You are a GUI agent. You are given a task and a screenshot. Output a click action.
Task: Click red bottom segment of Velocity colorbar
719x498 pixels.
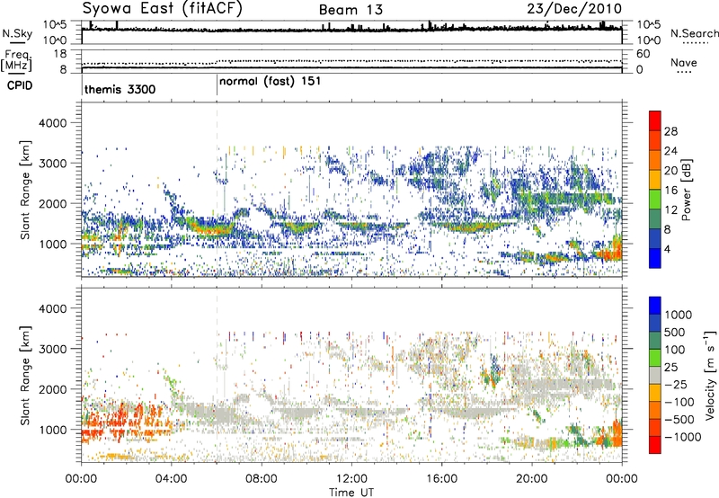(x=655, y=445)
